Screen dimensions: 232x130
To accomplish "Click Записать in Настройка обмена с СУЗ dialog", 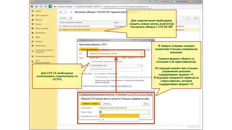I will point(105,49).
